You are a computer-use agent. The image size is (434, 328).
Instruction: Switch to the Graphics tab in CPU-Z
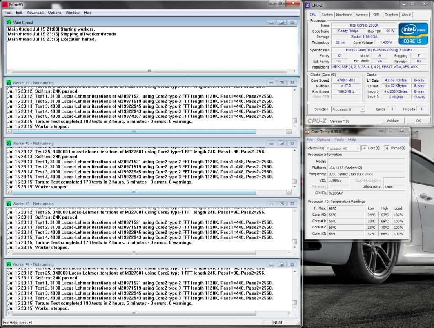pos(391,15)
